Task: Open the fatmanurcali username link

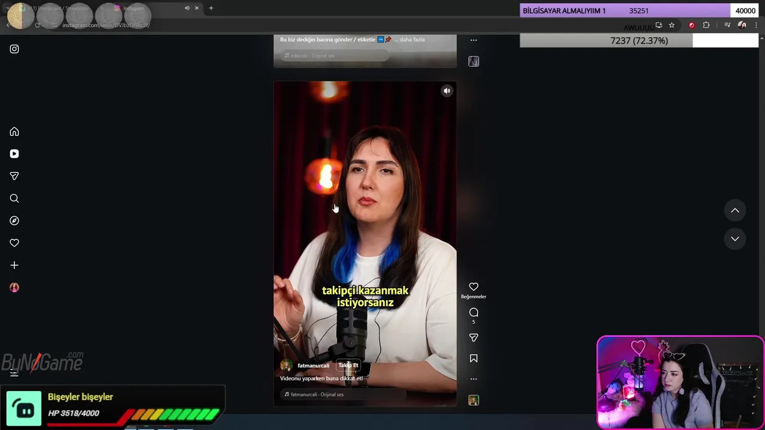Action: [x=313, y=365]
